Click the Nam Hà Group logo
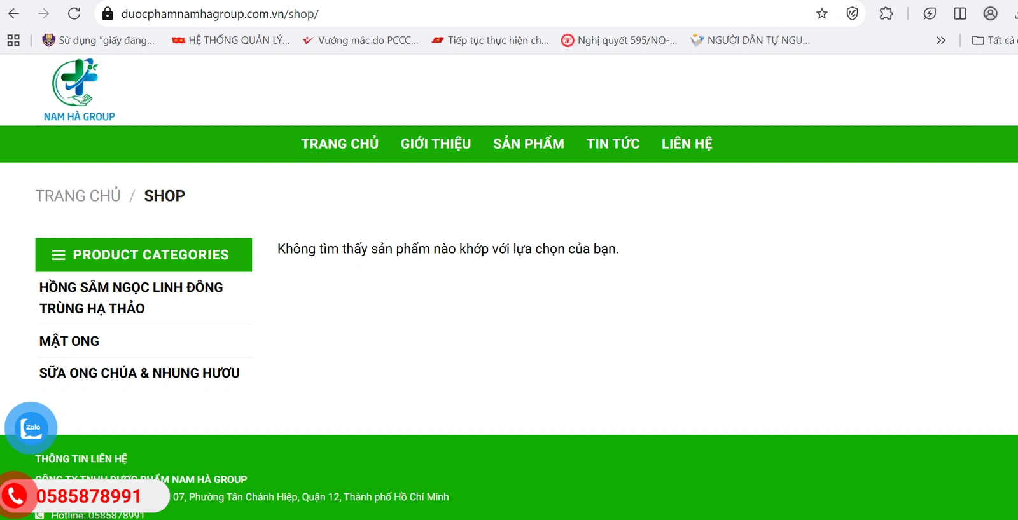The image size is (1018, 520). tap(79, 90)
